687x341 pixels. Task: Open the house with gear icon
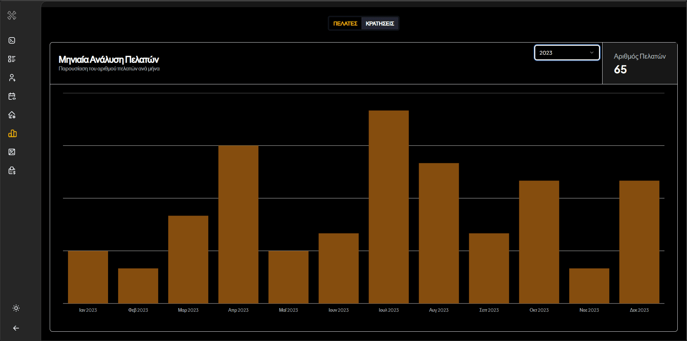[12, 115]
